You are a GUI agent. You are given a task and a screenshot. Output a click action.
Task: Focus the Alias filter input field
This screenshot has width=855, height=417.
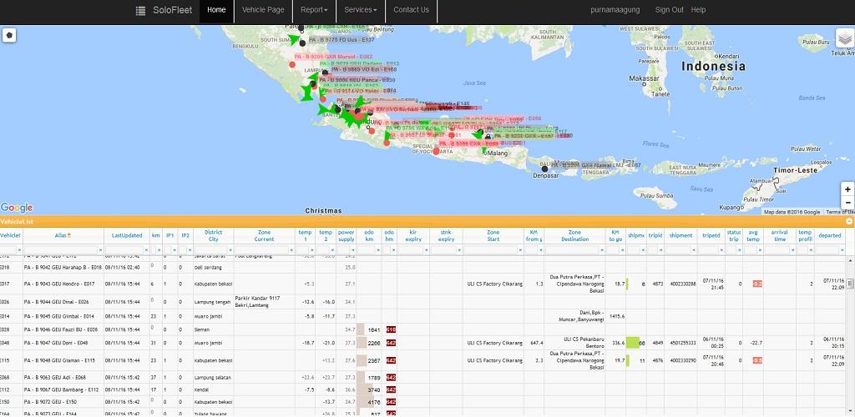click(x=60, y=250)
